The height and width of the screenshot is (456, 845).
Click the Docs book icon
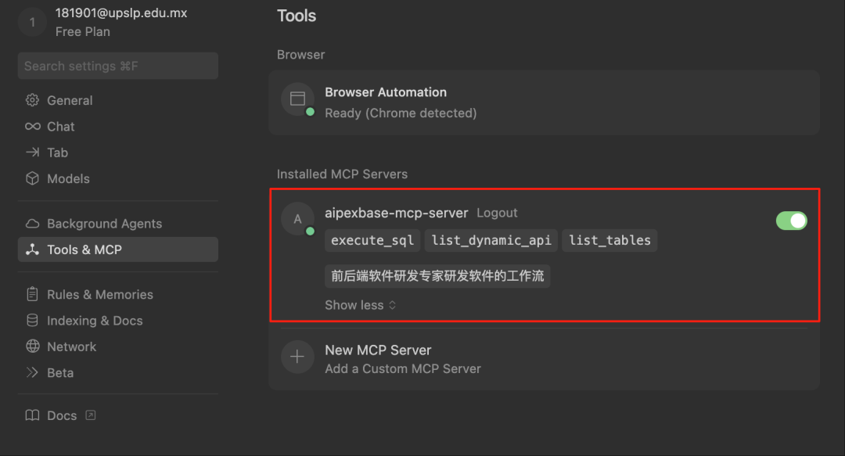pyautogui.click(x=32, y=415)
